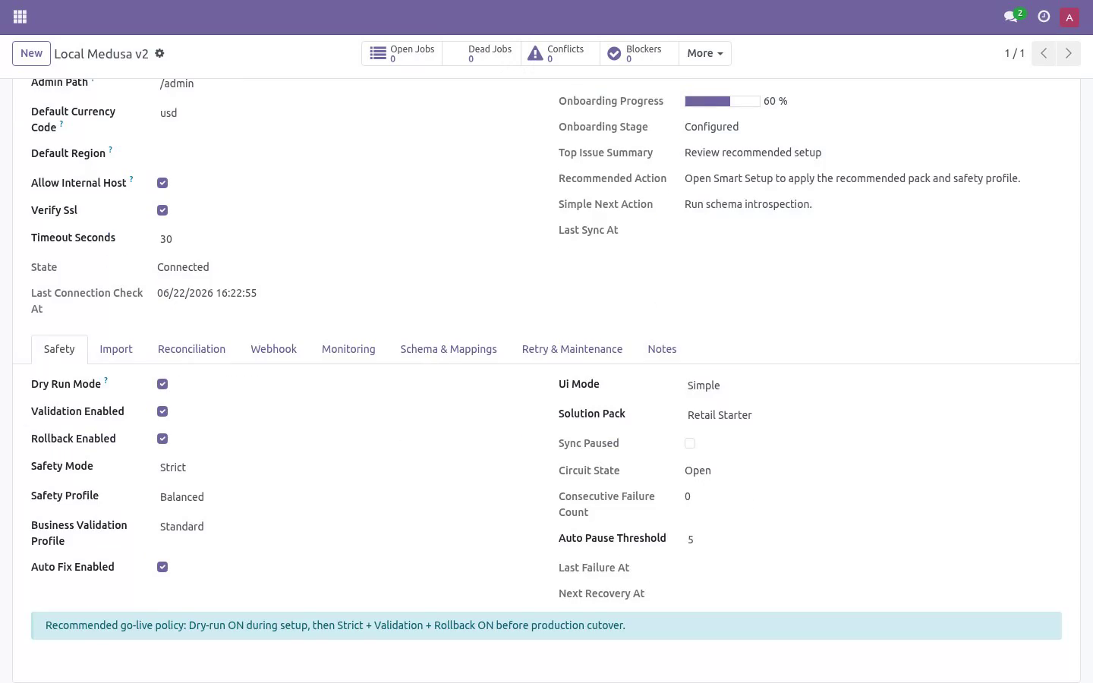Viewport: 1093px width, 683px height.
Task: Toggle the Verify Ssl checkbox
Action: pos(162,210)
